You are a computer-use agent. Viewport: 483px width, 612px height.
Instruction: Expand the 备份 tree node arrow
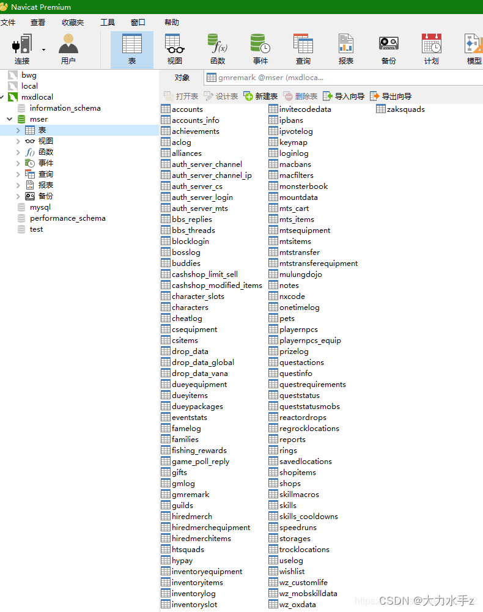click(18, 196)
